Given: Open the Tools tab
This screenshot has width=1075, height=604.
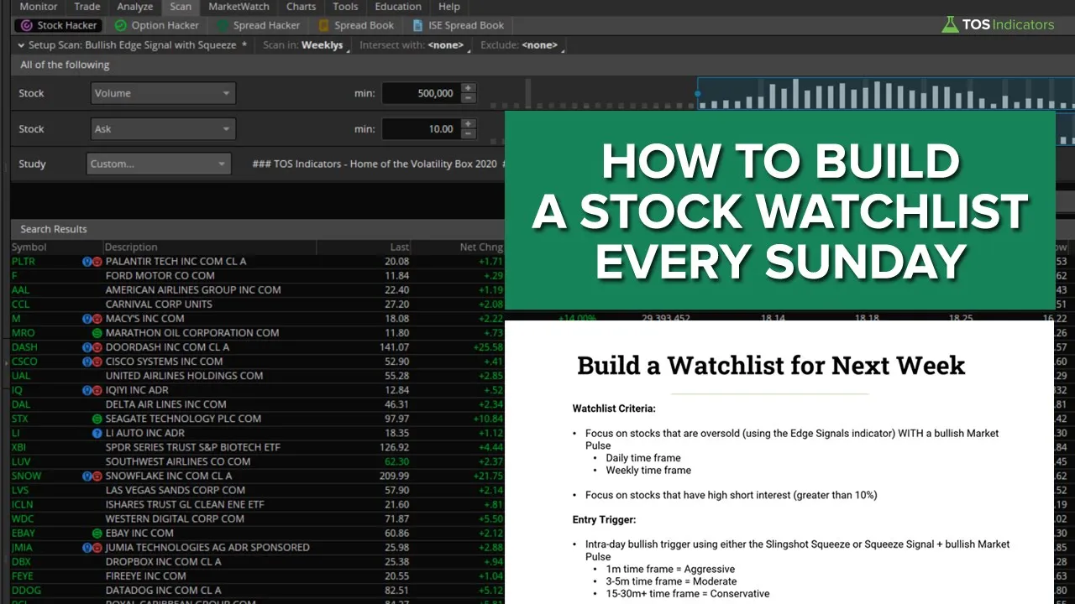Looking at the screenshot, I should click(x=345, y=7).
